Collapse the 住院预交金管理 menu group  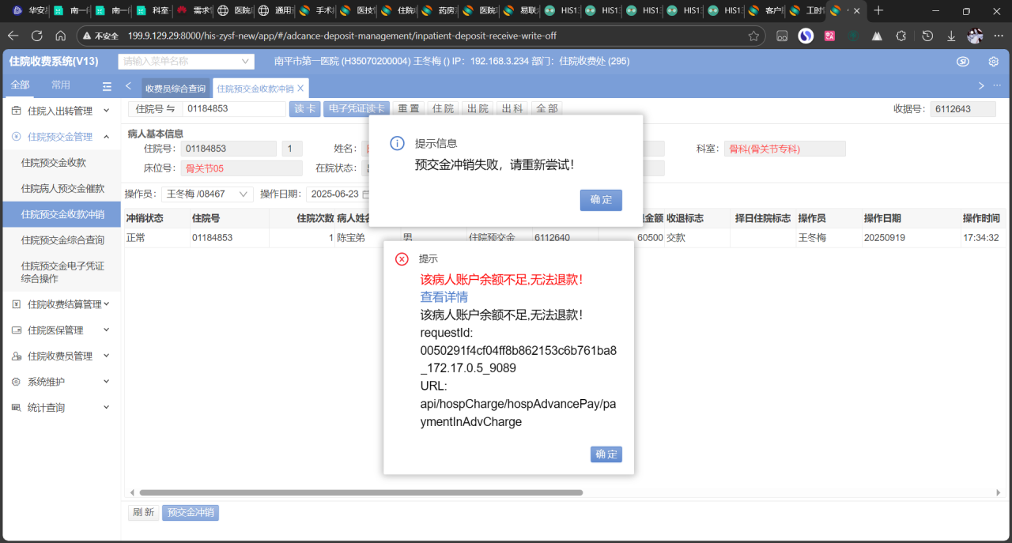[61, 137]
